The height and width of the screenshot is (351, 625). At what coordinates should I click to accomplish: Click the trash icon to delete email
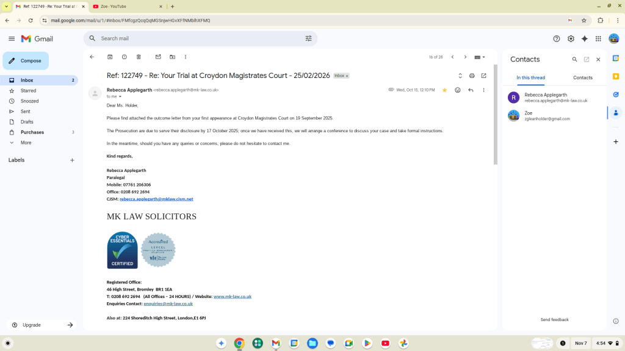[139, 57]
